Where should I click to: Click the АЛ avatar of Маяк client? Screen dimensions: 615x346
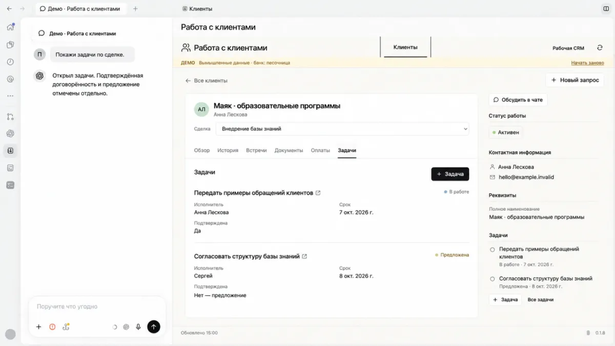click(201, 109)
